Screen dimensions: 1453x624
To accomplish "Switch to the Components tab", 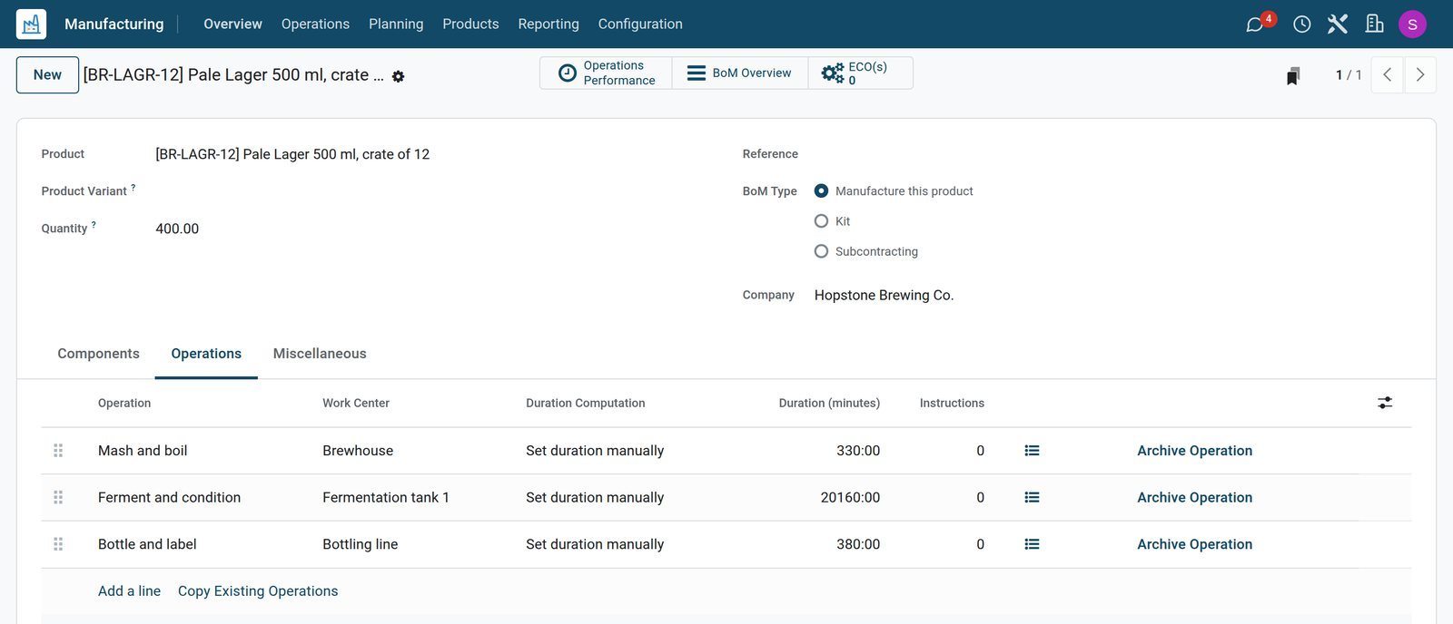I will 98,354.
